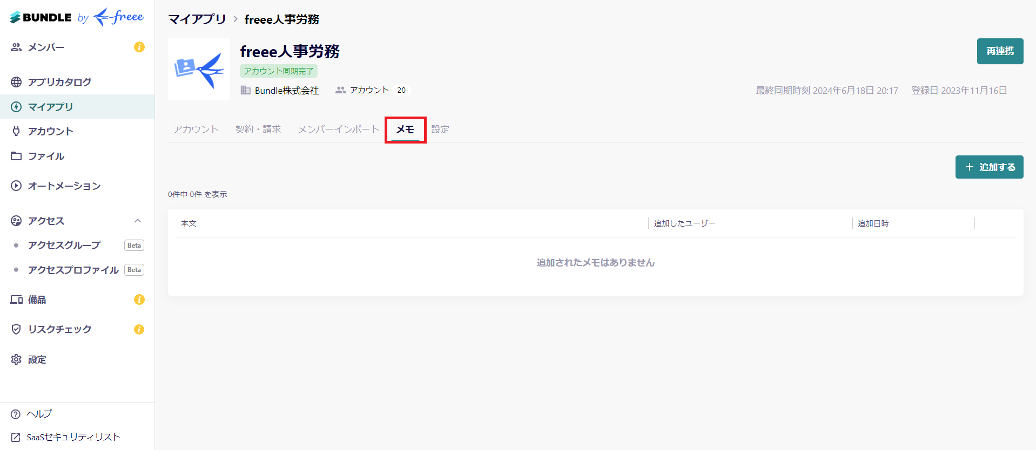Click the SaaSセキュリティリスト external link icon
This screenshot has height=450, width=1036.
pyautogui.click(x=16, y=438)
